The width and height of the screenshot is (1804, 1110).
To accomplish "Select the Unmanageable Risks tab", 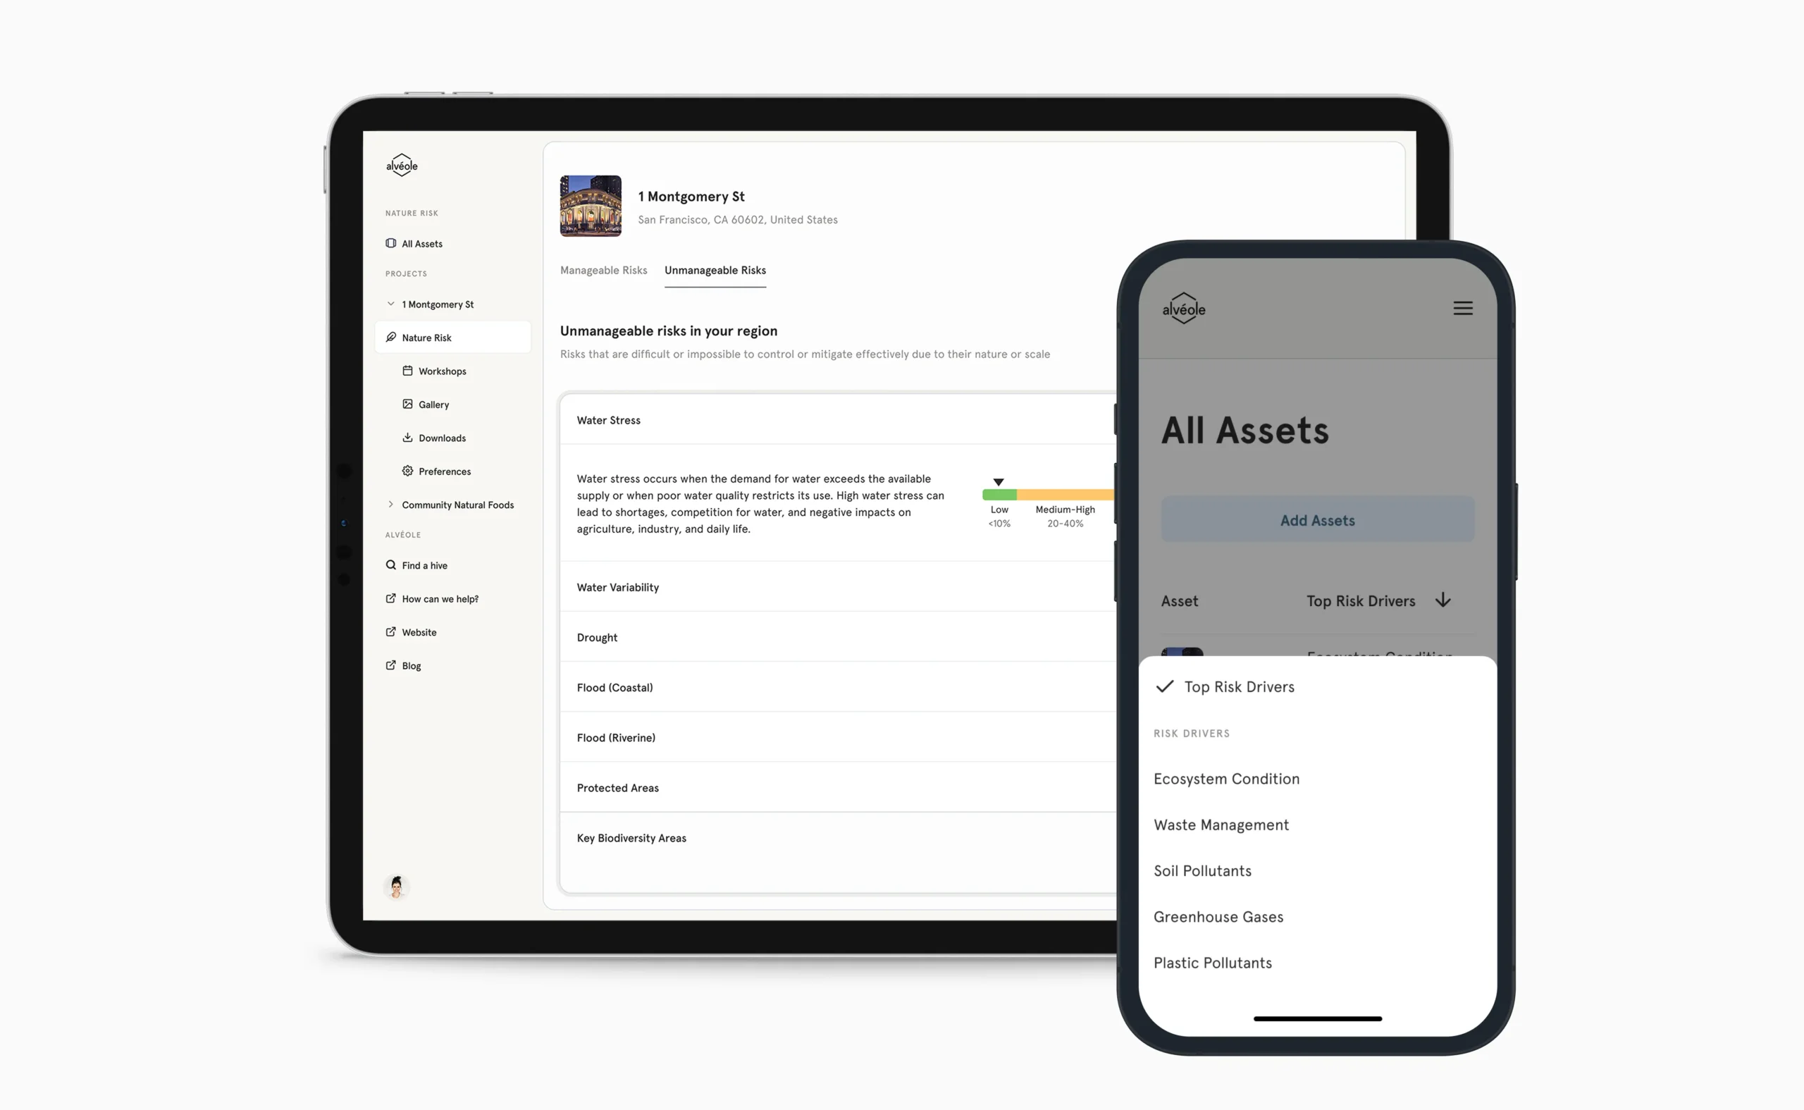I will (715, 269).
